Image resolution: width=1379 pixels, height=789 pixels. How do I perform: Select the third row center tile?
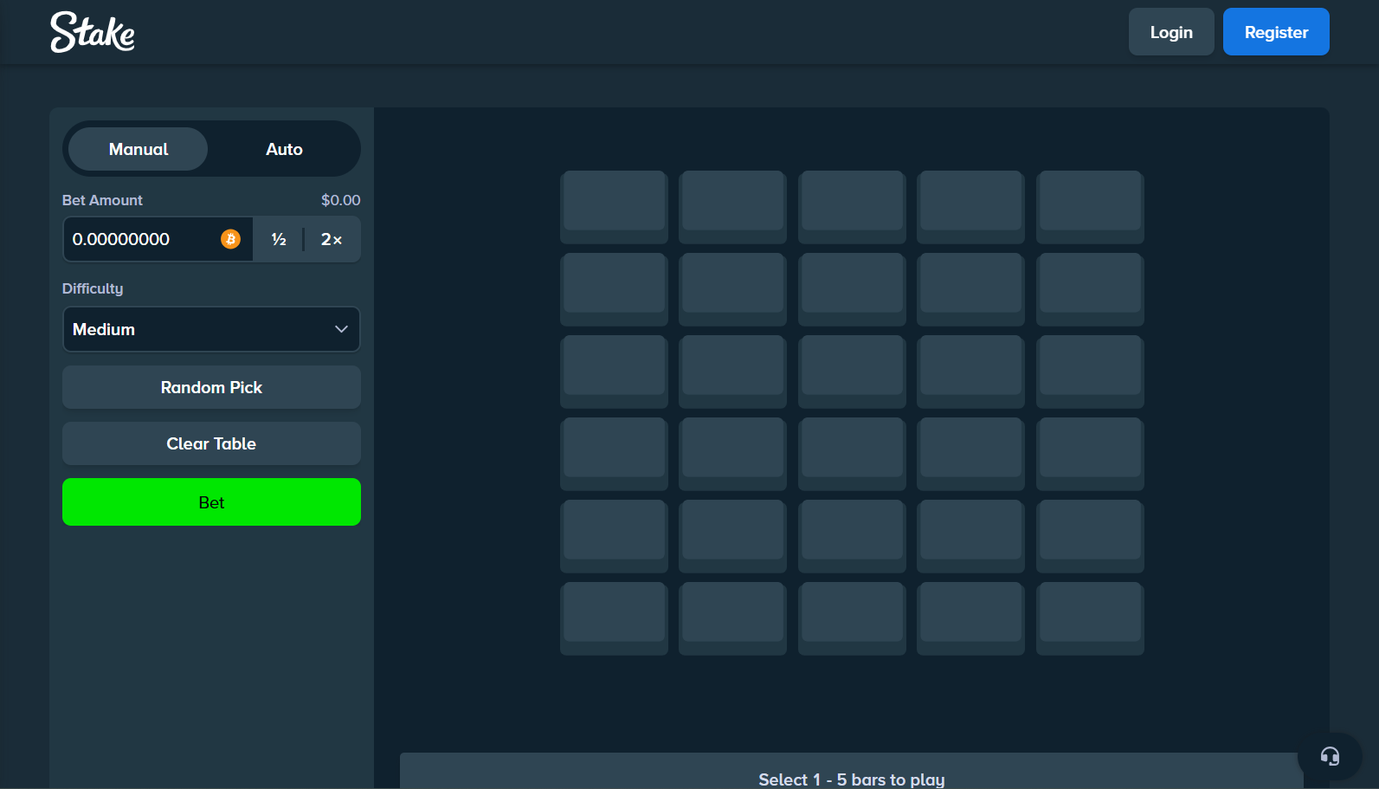[x=852, y=370]
